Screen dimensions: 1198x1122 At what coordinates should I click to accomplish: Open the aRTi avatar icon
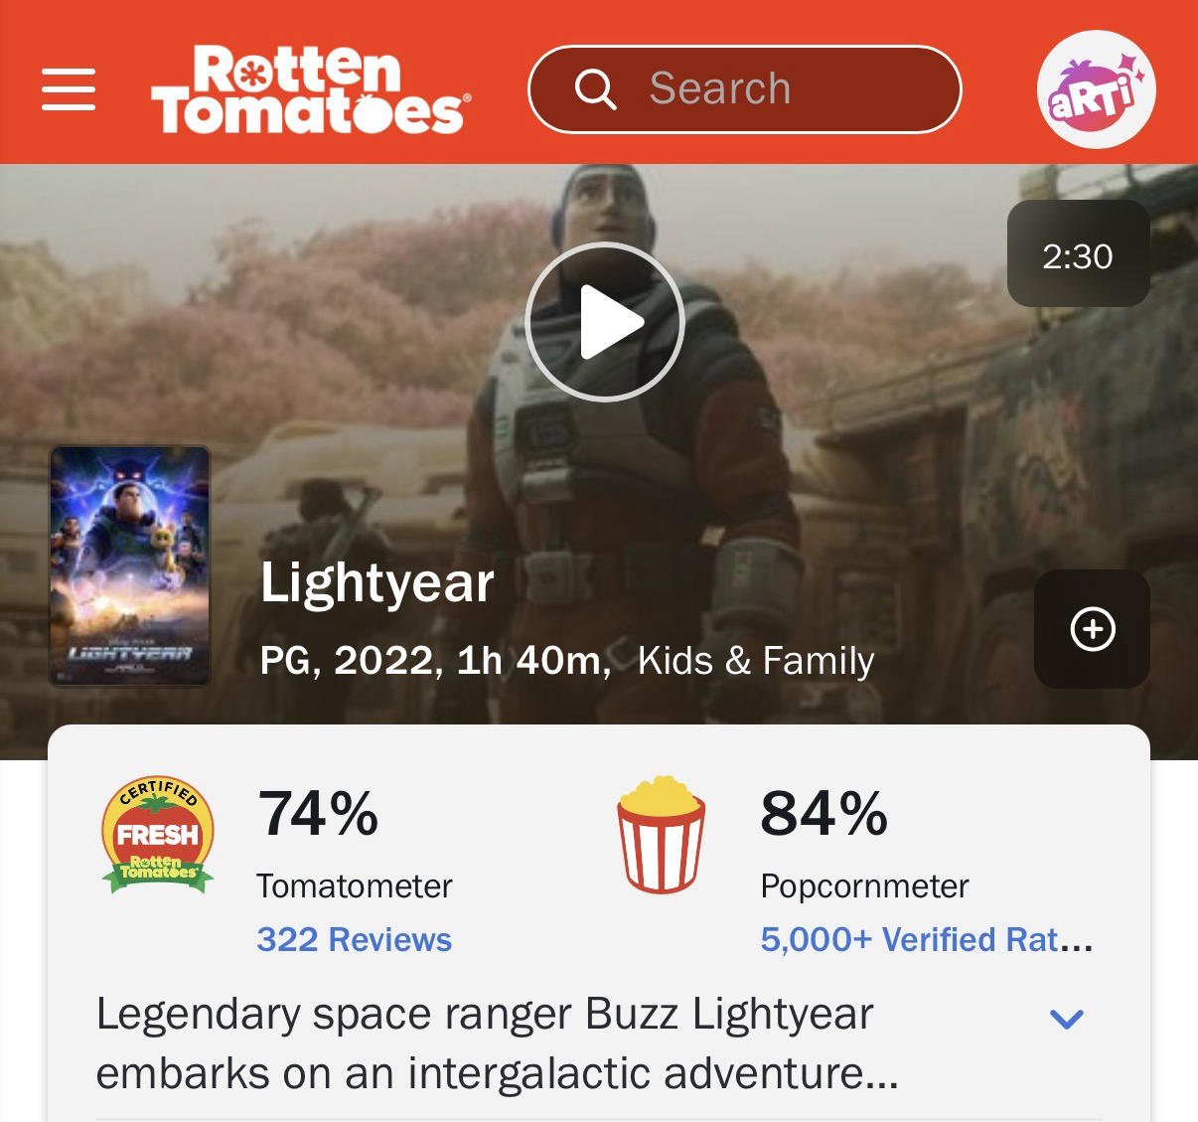[1096, 89]
